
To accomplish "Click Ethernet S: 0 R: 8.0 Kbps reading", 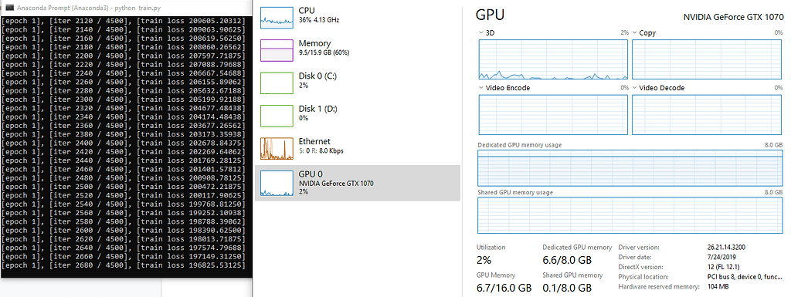I will 322,151.
